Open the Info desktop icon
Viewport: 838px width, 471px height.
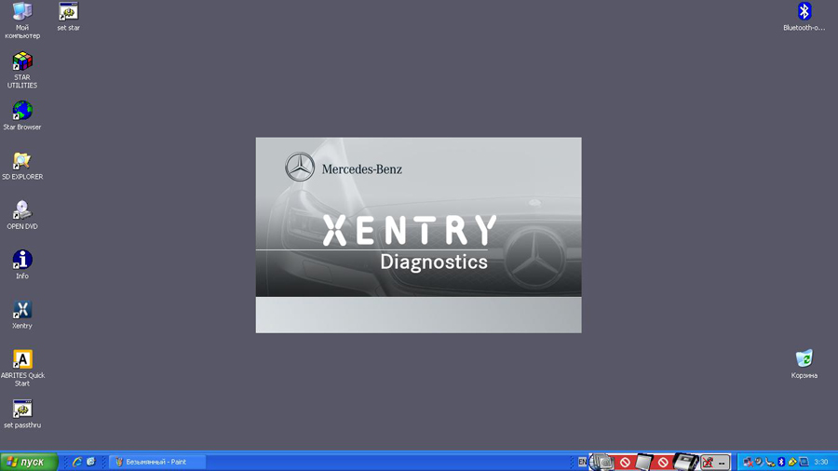tap(22, 264)
